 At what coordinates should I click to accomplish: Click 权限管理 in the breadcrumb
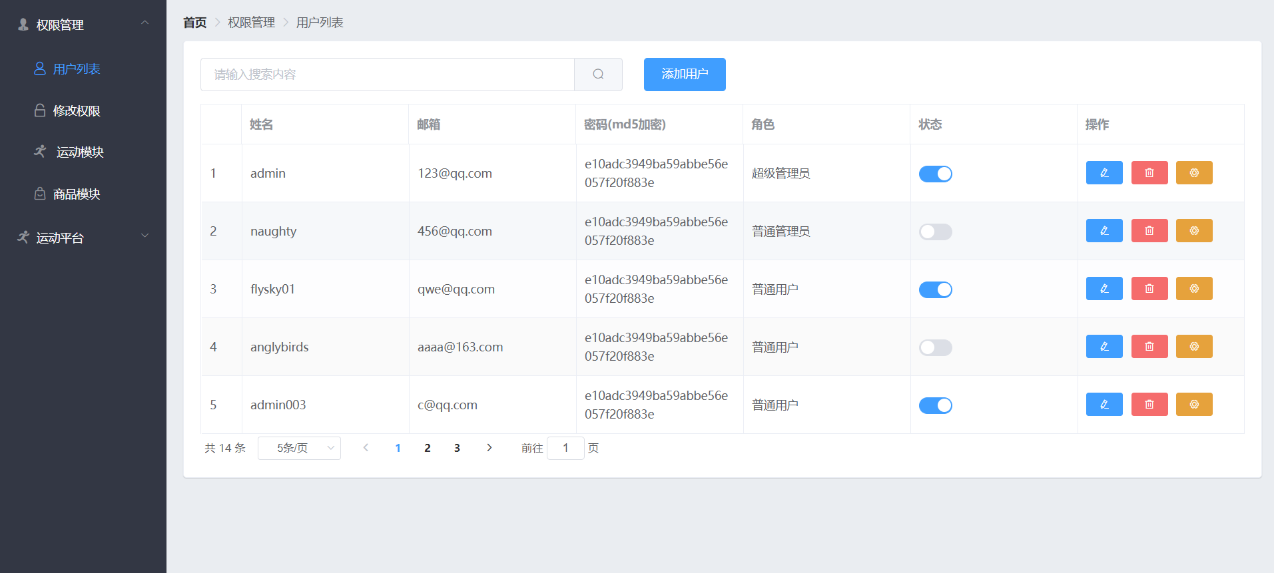251,23
